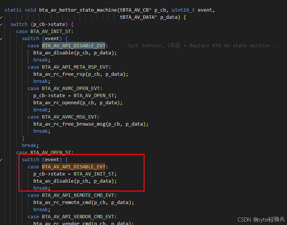Viewport: 287px width, 225px height.
Task: Click the highlighted BTA_AV_API_DISABLE_EVT in the INIT state
Action: pos(73,46)
